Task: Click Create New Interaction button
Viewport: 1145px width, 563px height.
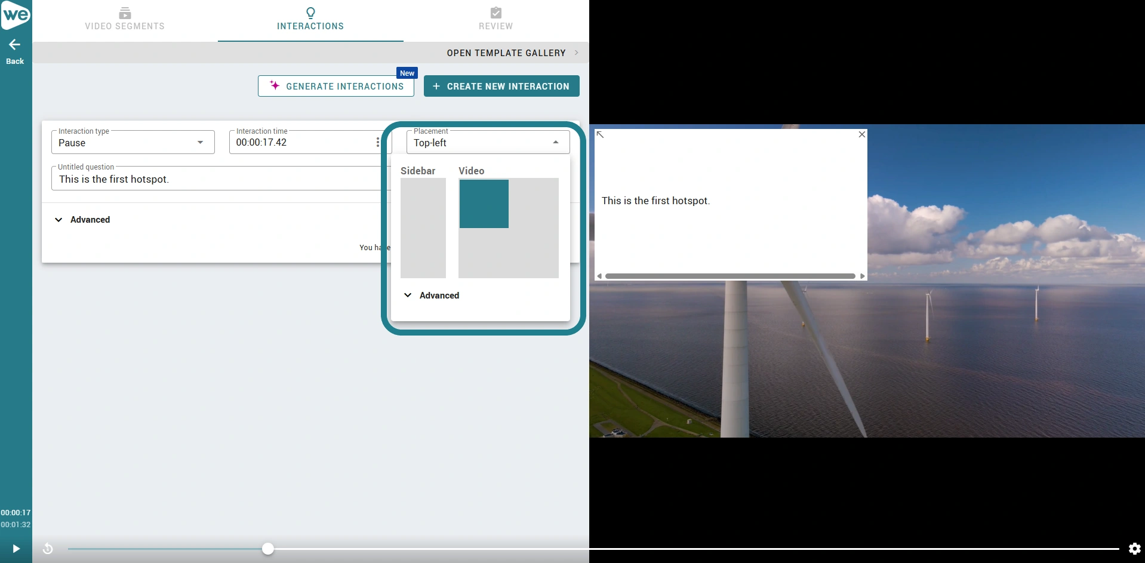Action: tap(501, 86)
